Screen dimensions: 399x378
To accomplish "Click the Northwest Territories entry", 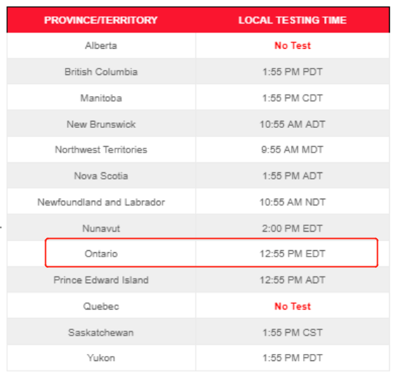I will (101, 149).
